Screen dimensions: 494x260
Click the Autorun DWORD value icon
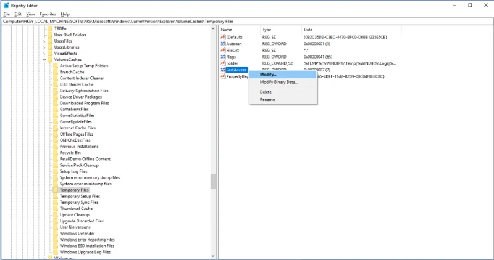coord(223,44)
